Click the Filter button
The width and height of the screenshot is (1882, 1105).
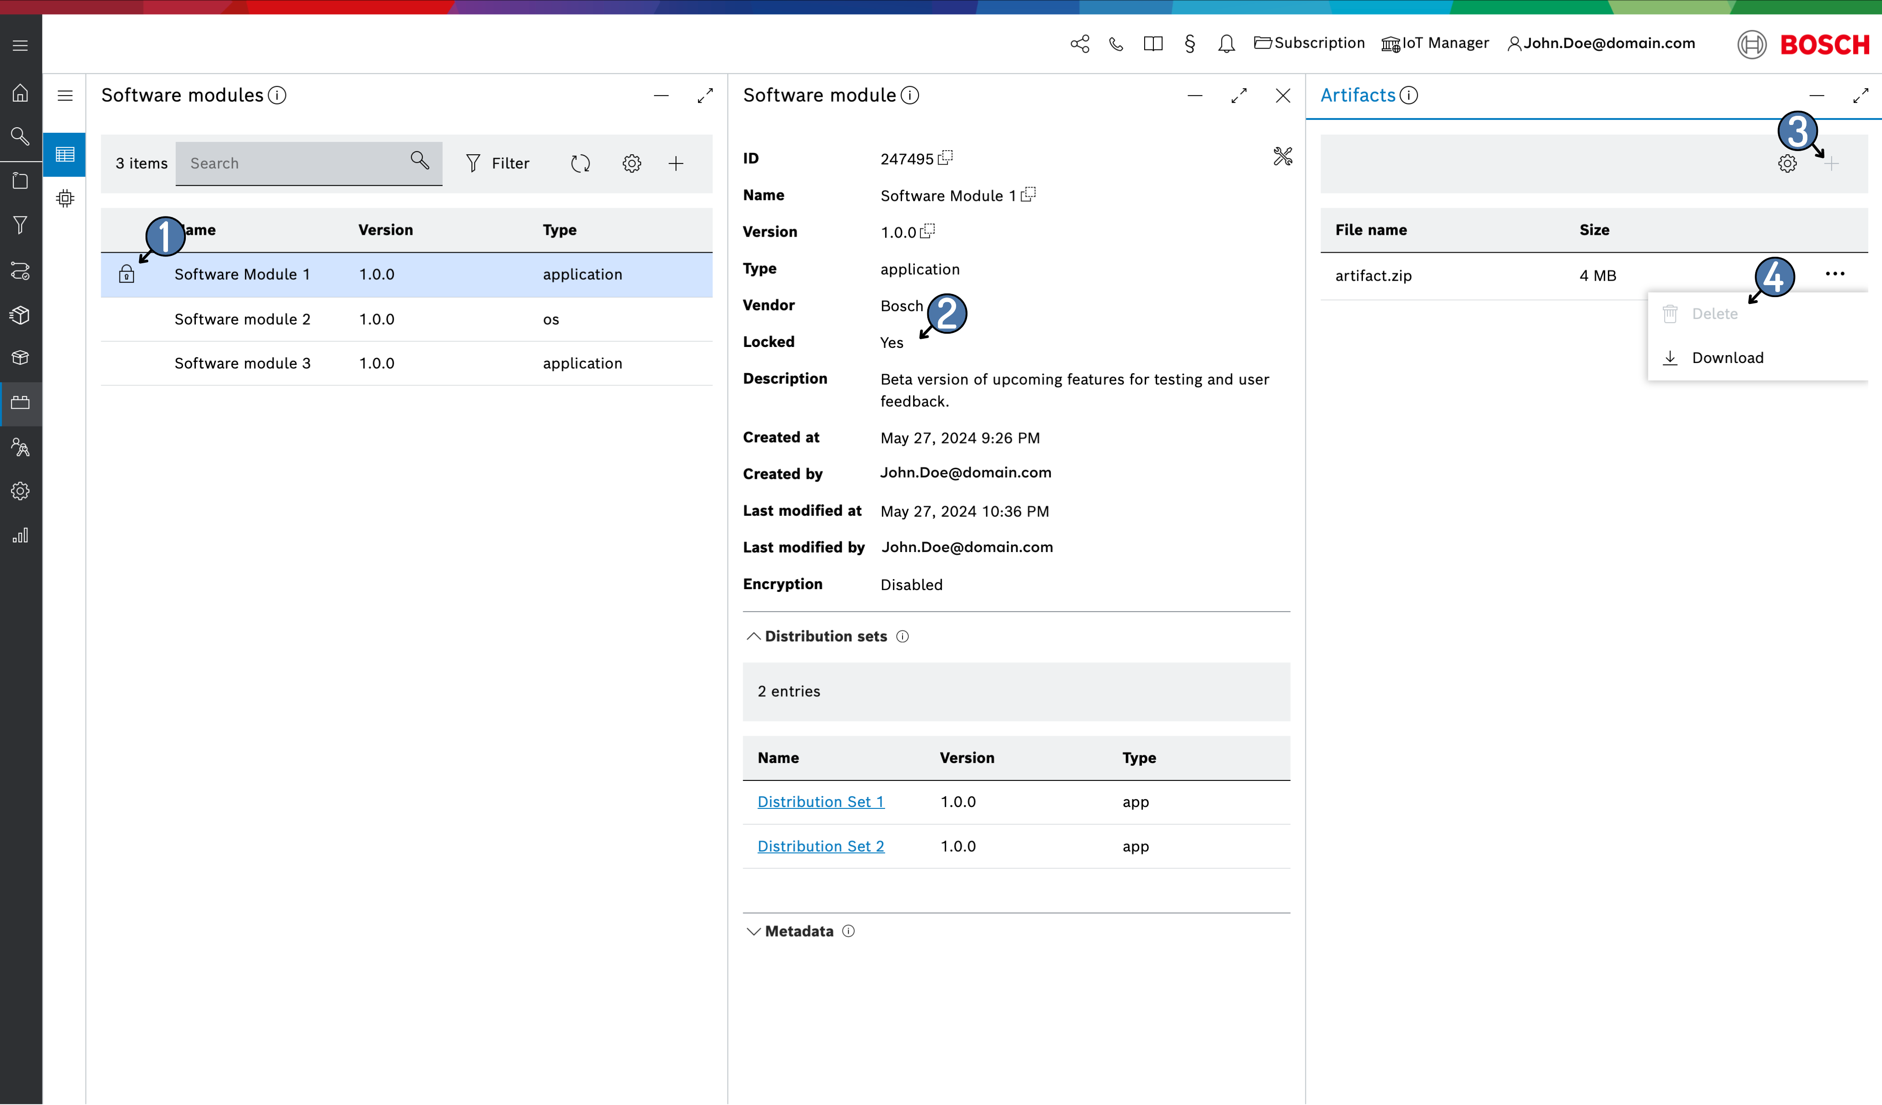pos(498,163)
